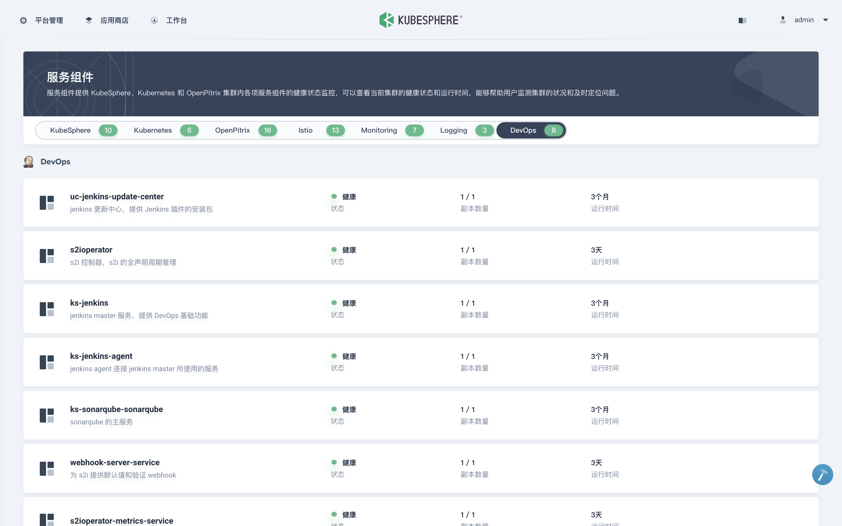Switch to the OpenPitrix tab
The width and height of the screenshot is (842, 526).
pos(246,130)
